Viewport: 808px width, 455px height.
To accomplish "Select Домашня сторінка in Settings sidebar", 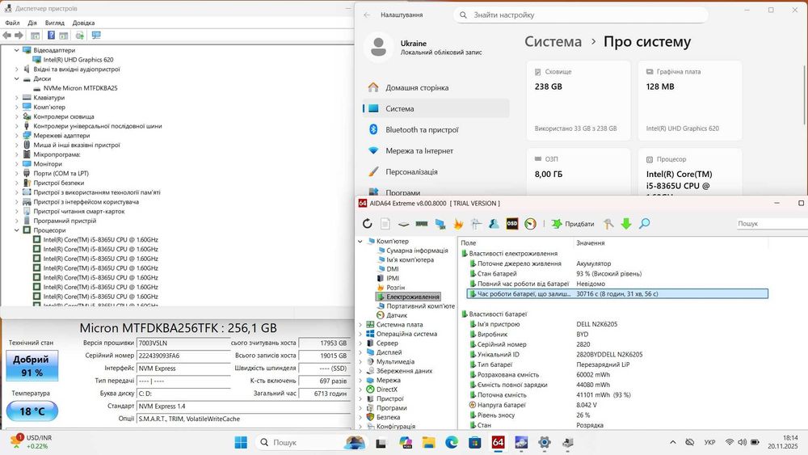I will pos(436,87).
